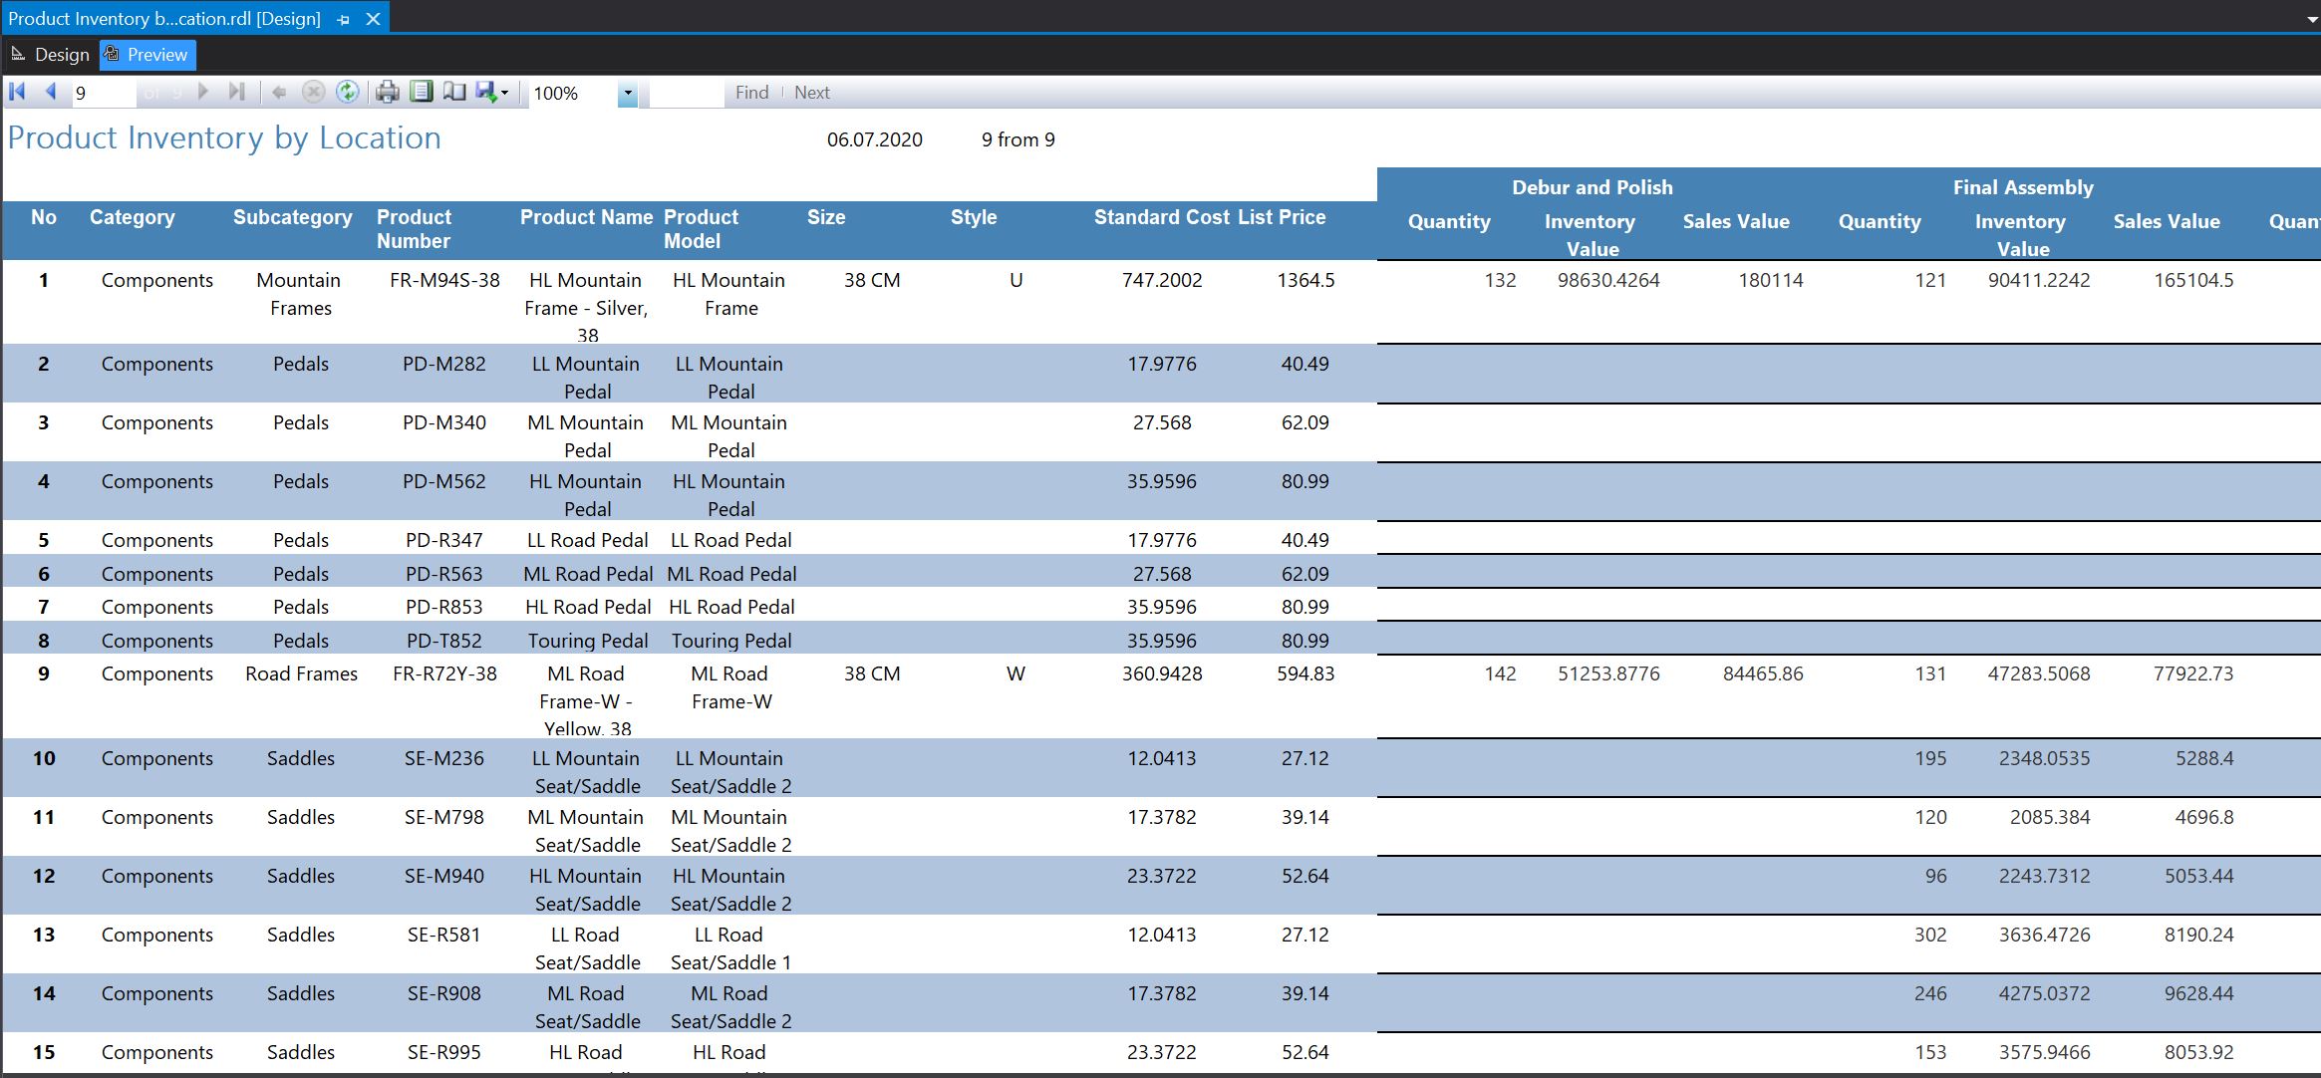Open the page setup dialog
This screenshot has width=2321, height=1078.
tap(454, 92)
